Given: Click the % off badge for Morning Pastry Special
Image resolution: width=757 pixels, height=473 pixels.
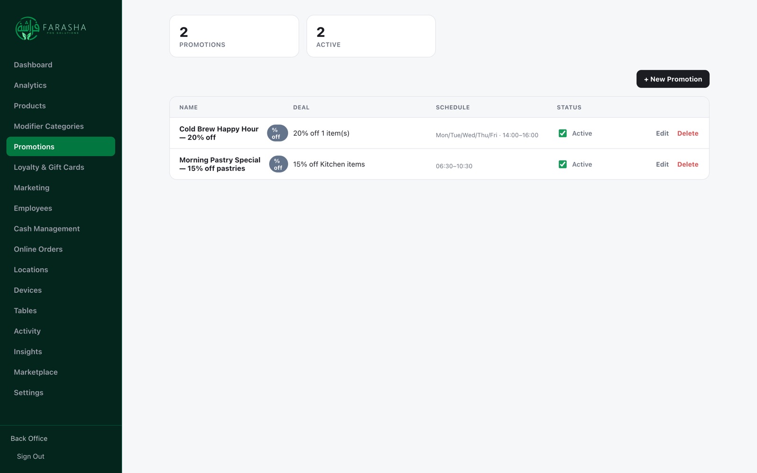Looking at the screenshot, I should [279, 164].
